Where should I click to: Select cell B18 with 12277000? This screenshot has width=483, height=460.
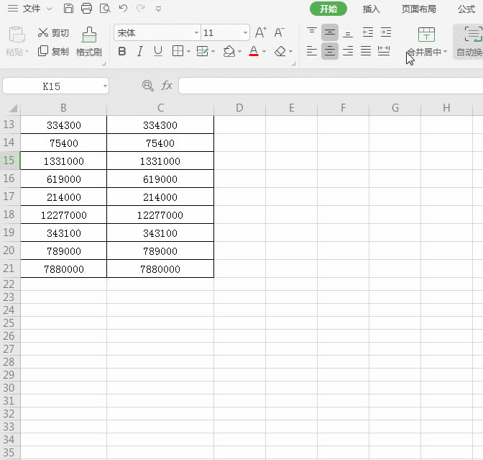64,215
